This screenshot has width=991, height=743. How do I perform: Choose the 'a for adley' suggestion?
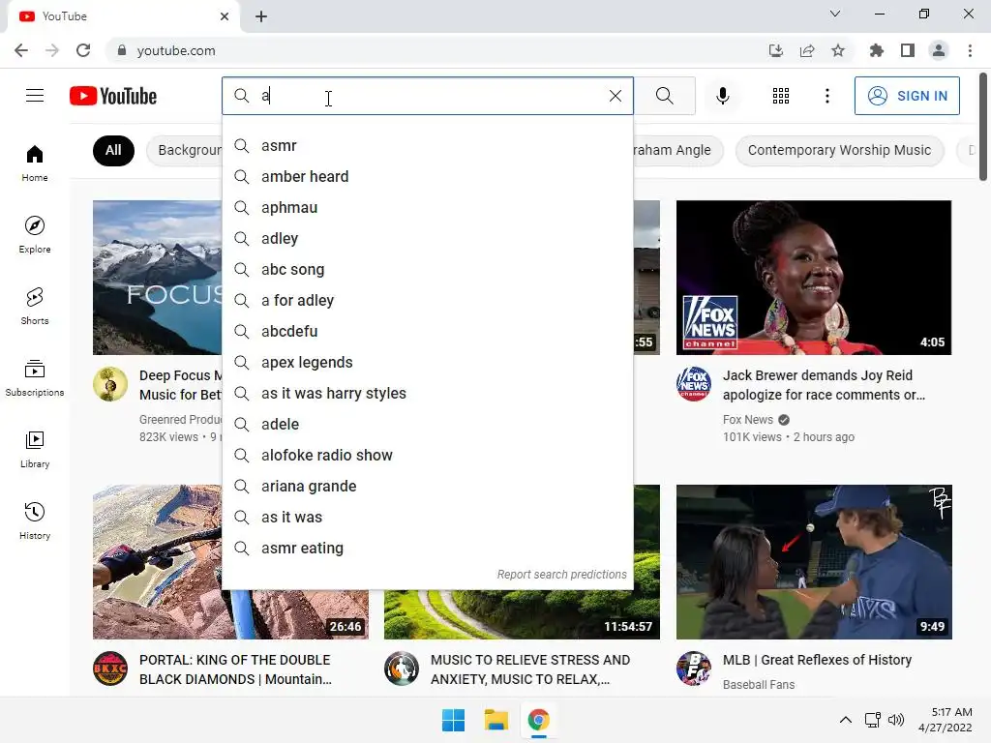[427, 300]
